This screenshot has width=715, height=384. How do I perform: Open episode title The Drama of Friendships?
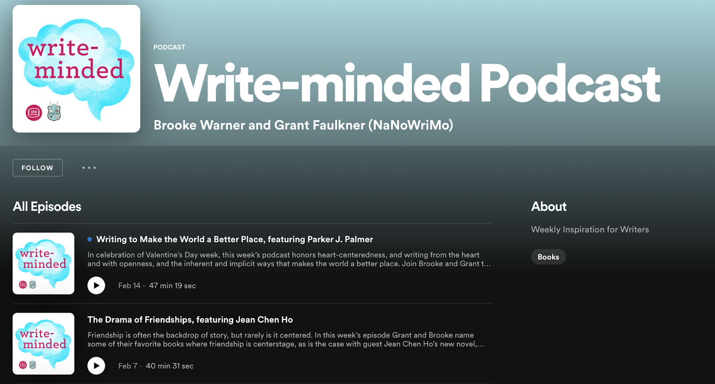[190, 320]
